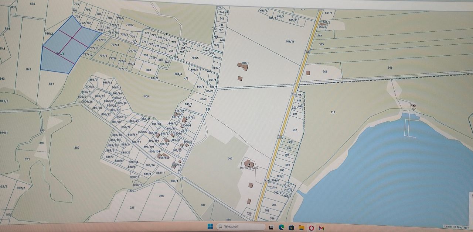The height and width of the screenshot is (232, 473).
Task: Select parcel 565
Action: (321, 44)
